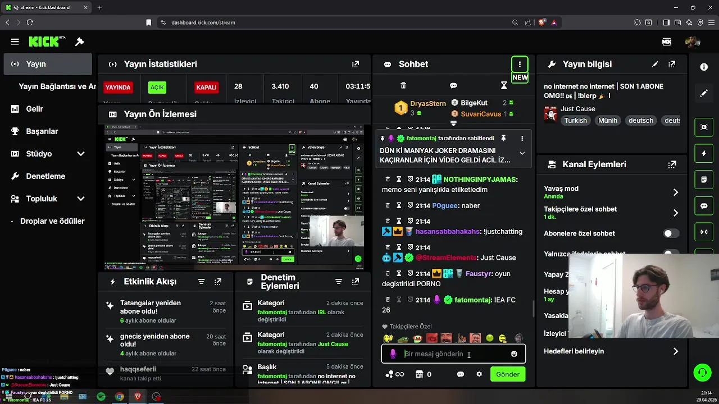The height and width of the screenshot is (404, 719).
Task: Delete the NOTHINGINPYJAMAS chat message
Action: pyautogui.click(x=388, y=180)
